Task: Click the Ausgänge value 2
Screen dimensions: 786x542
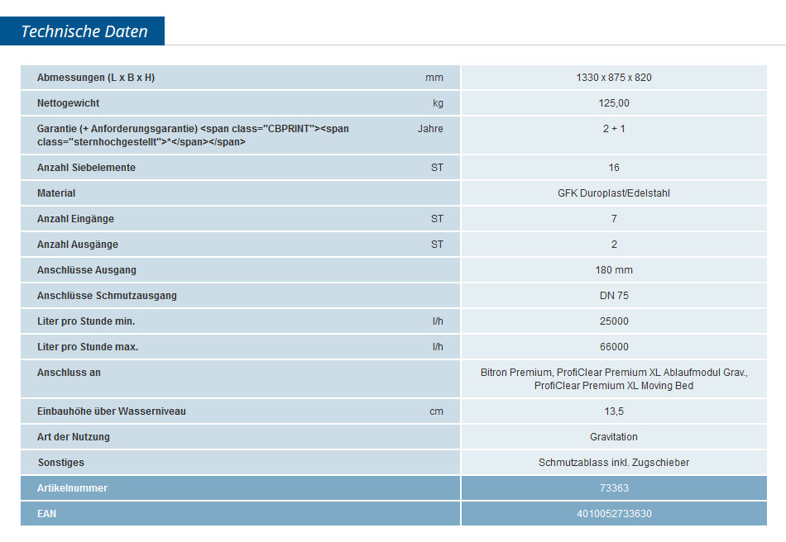Action: (614, 245)
